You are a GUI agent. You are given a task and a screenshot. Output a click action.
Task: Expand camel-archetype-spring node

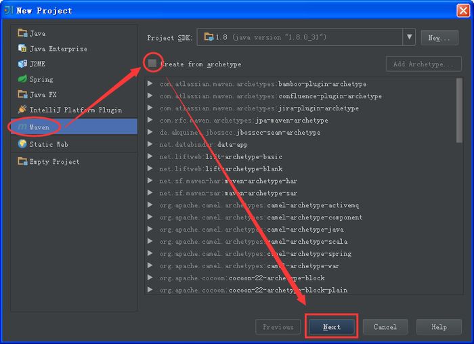tap(150, 253)
